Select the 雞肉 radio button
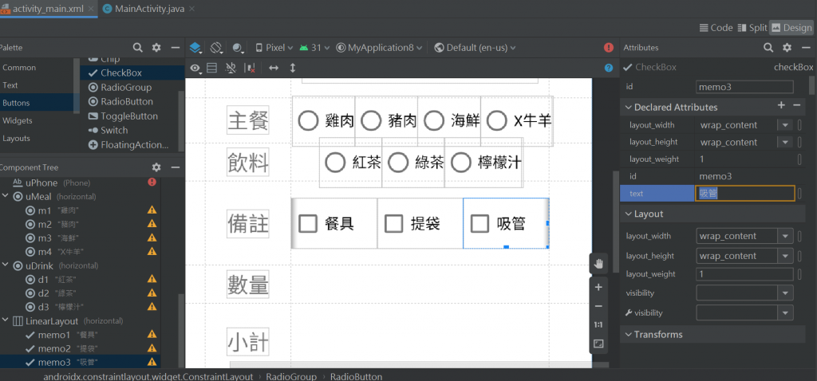 (324, 120)
